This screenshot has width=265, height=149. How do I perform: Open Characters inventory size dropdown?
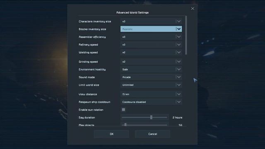151,21
